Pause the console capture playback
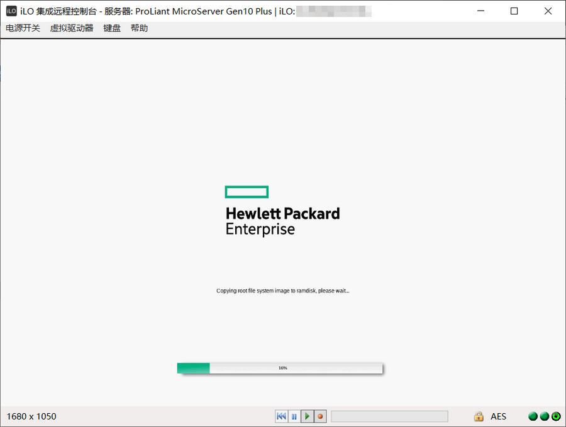566x427 pixels. point(294,416)
